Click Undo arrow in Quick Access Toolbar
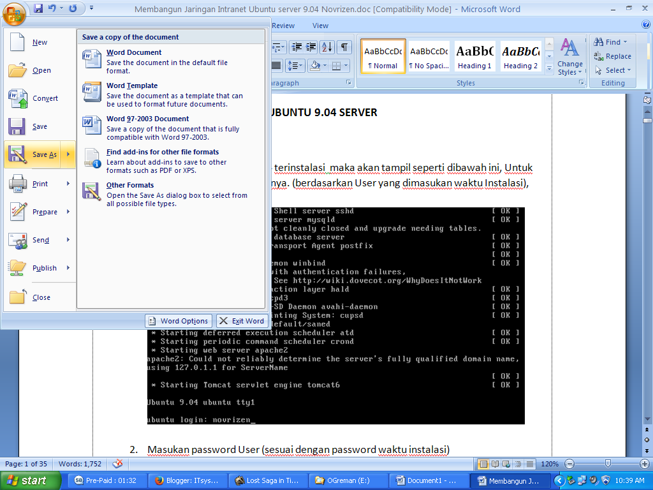The height and width of the screenshot is (490, 653). (52, 8)
